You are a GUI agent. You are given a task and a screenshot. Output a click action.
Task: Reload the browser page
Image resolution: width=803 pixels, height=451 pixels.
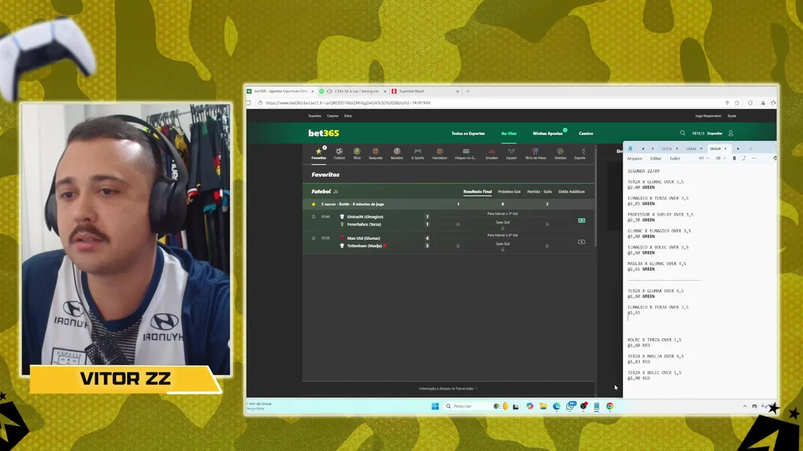pyautogui.click(x=249, y=103)
